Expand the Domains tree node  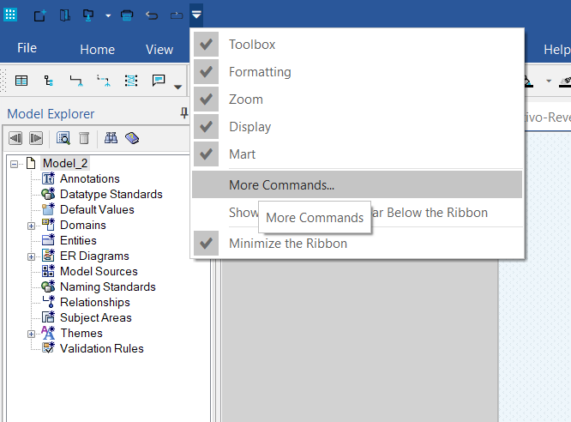click(x=32, y=226)
